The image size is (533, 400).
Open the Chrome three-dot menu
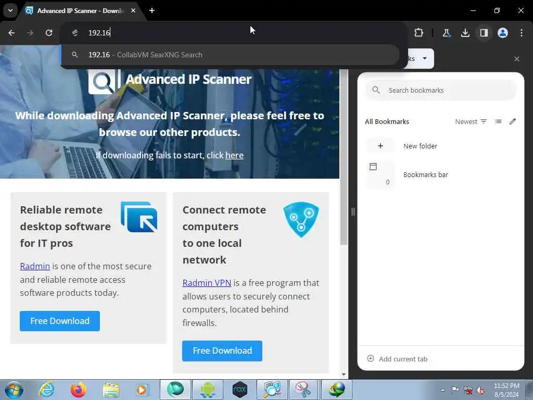[522, 33]
